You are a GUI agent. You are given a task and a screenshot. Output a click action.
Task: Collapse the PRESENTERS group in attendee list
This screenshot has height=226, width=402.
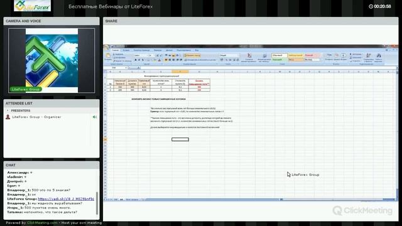[8, 110]
